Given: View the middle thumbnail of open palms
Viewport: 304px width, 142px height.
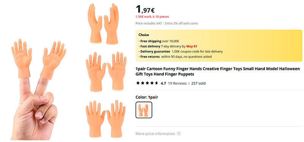Looking at the screenshot, I should coord(106,71).
